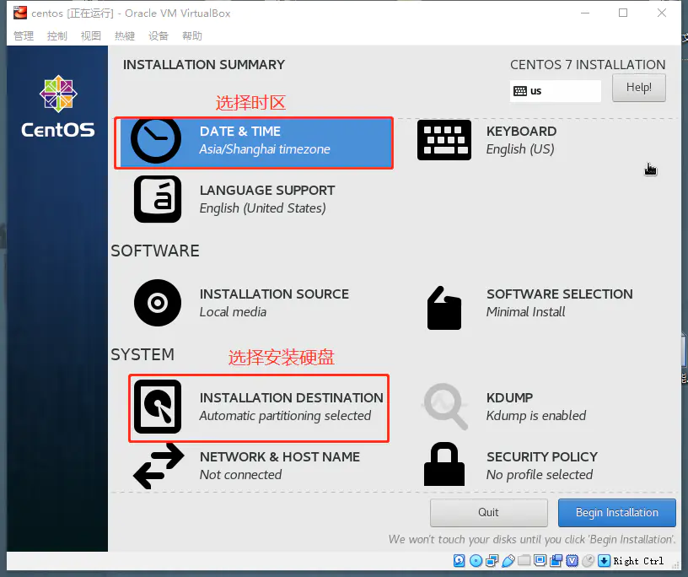Click the shared folders status icon
Screen dimensions: 688x577
coord(524,561)
